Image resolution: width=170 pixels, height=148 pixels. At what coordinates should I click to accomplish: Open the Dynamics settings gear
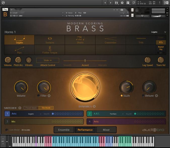[x=94, y=106]
